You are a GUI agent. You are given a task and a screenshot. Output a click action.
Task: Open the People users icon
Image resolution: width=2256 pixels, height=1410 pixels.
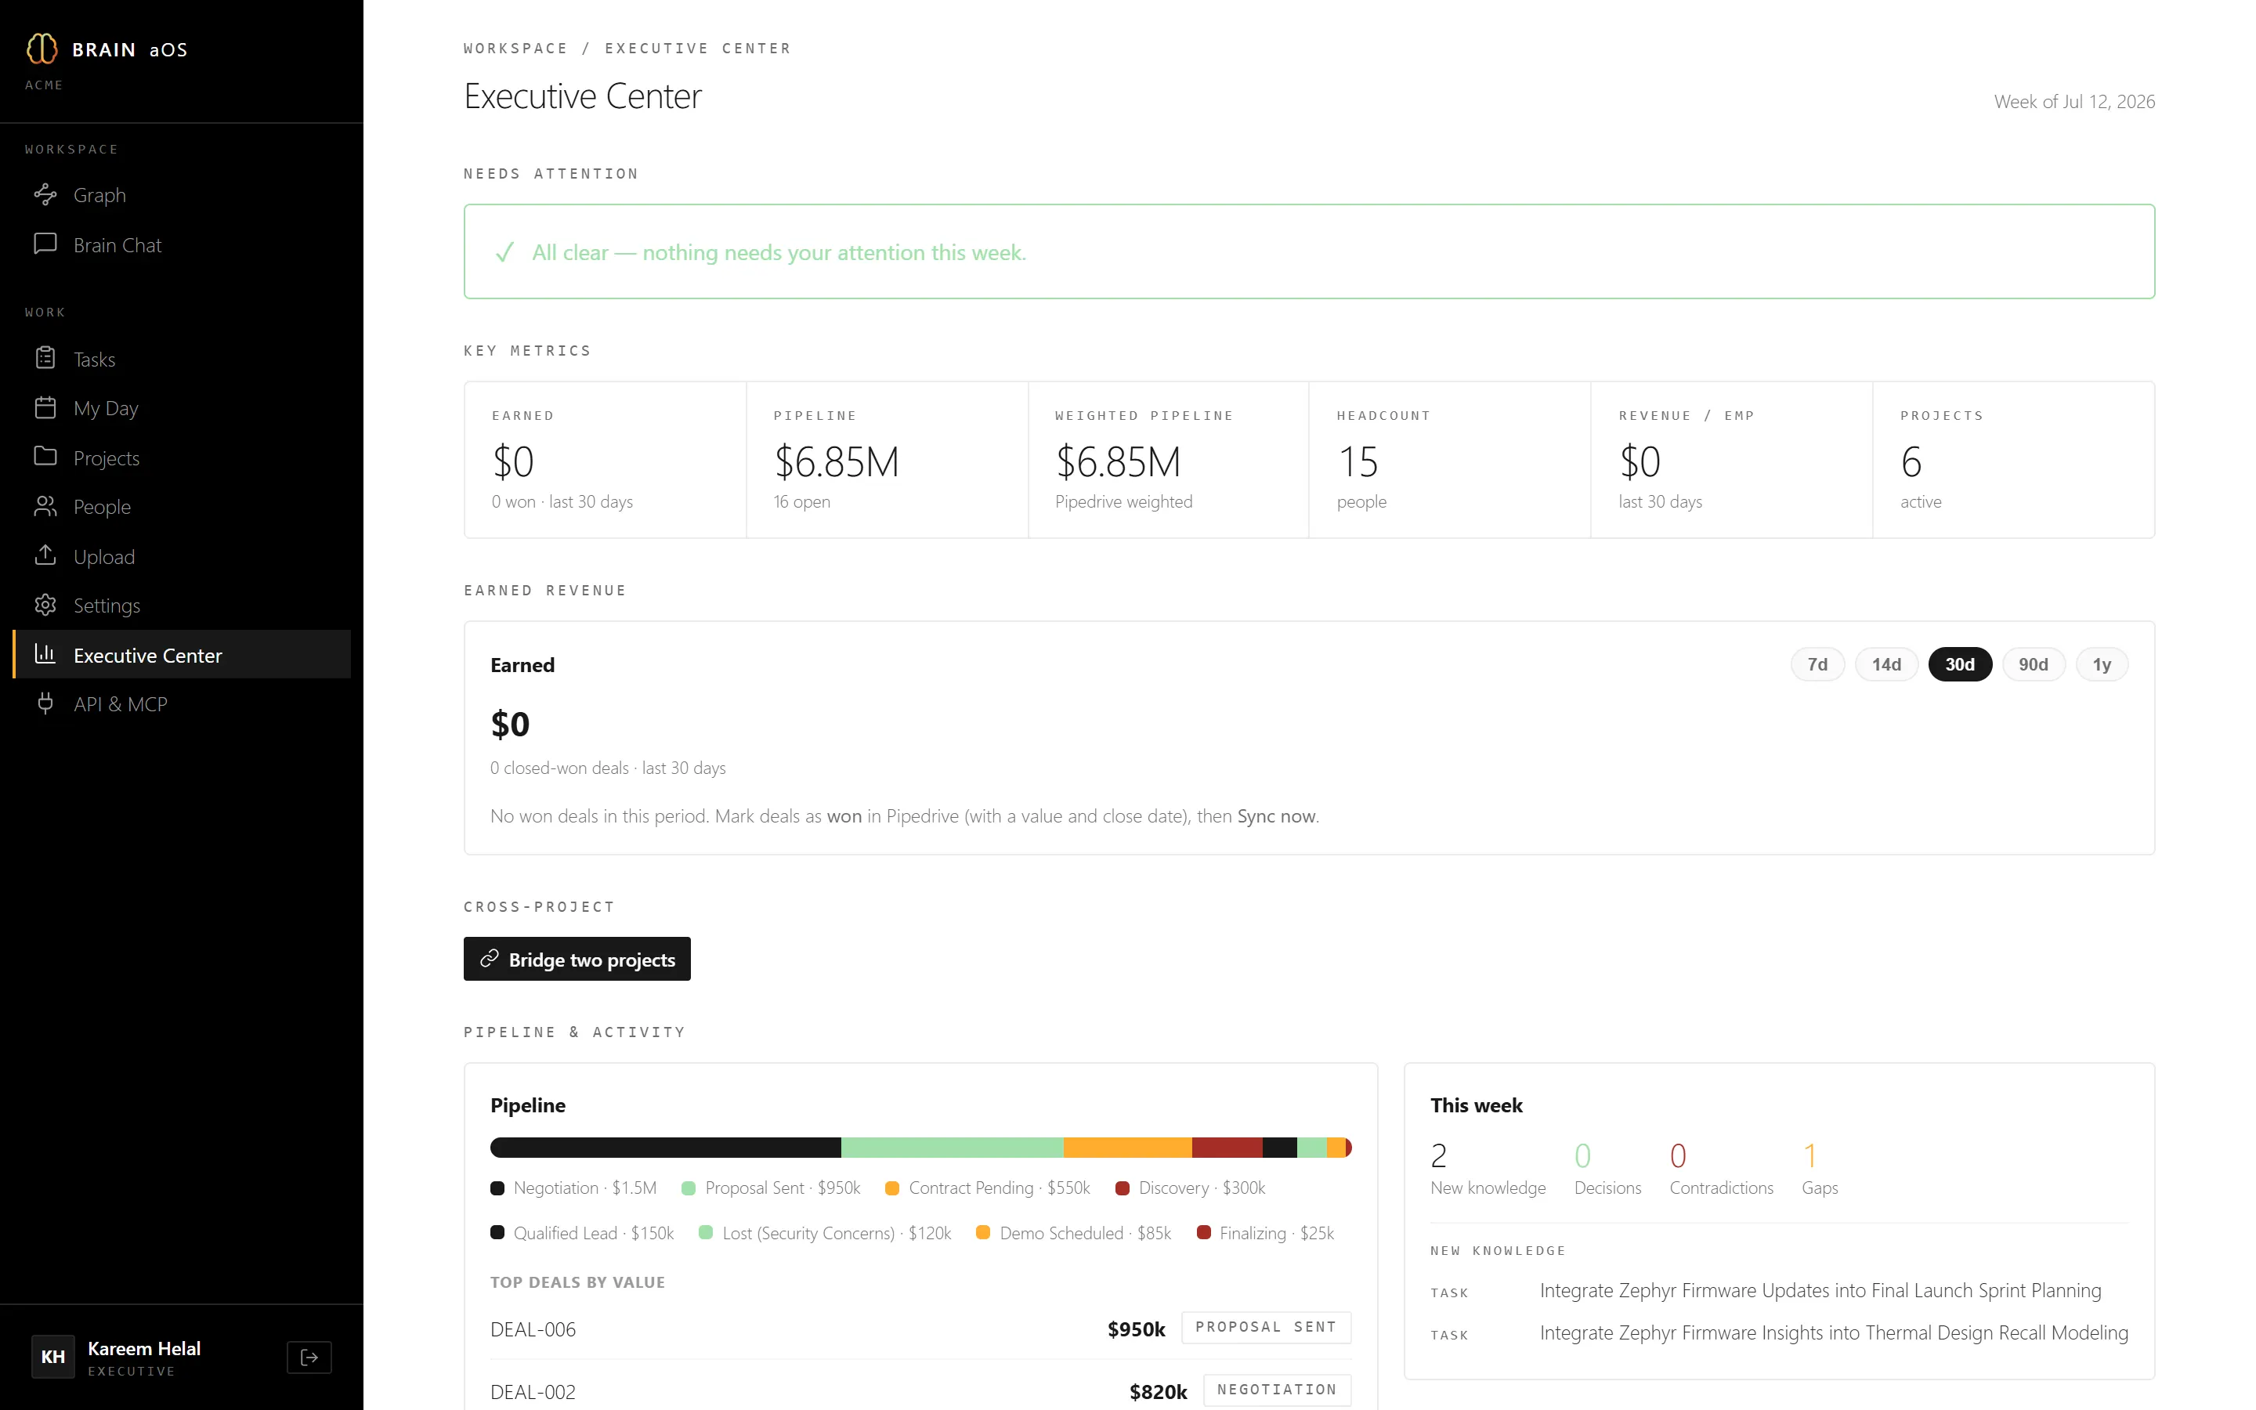[45, 506]
